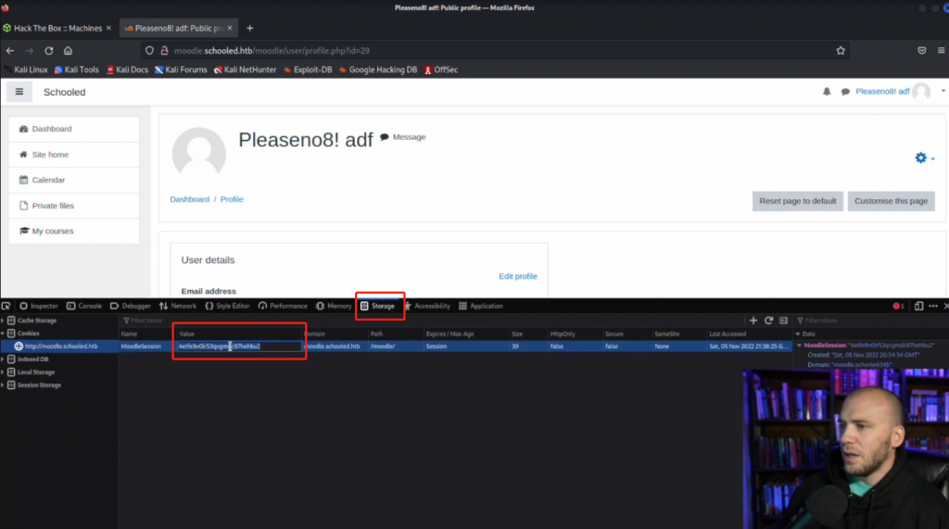This screenshot has height=529, width=949.
Task: Open profile actions gear menu
Action: coord(924,158)
